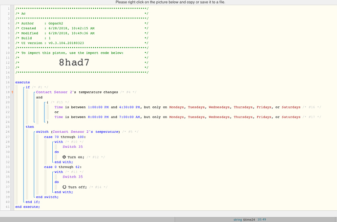Viewport: 337px width, 222px height.
Task: Click the /* #16 */ comment tag
Action: click(x=312, y=107)
